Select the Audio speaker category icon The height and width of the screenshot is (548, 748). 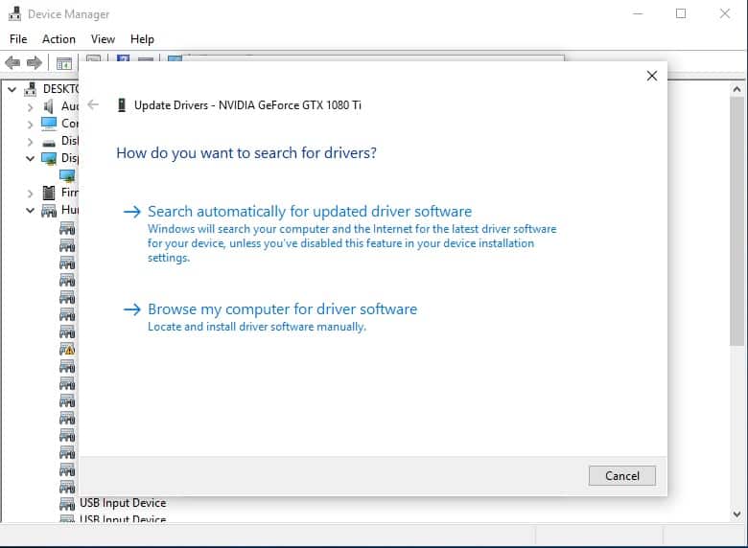click(x=48, y=106)
